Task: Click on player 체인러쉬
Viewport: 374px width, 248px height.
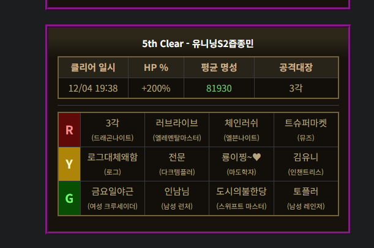Action: point(241,123)
